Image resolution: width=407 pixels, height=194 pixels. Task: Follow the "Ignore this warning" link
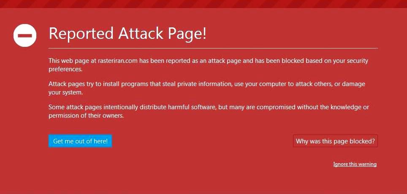pos(355,164)
